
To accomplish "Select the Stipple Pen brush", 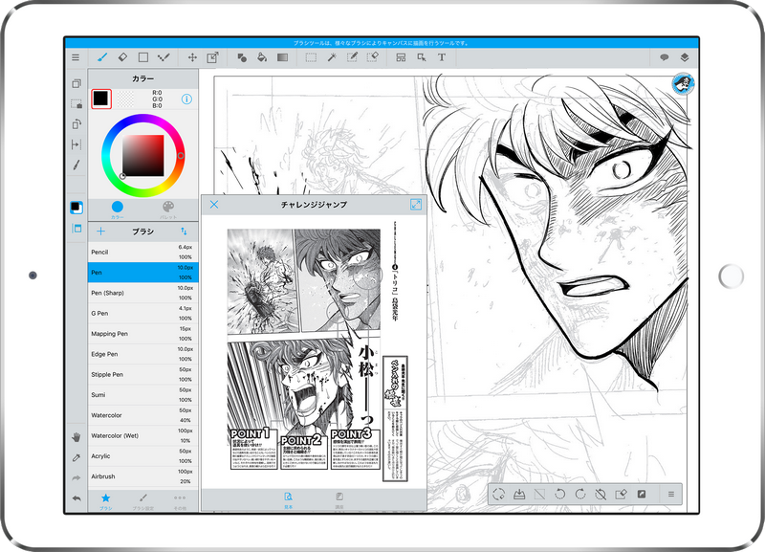I will click(142, 375).
